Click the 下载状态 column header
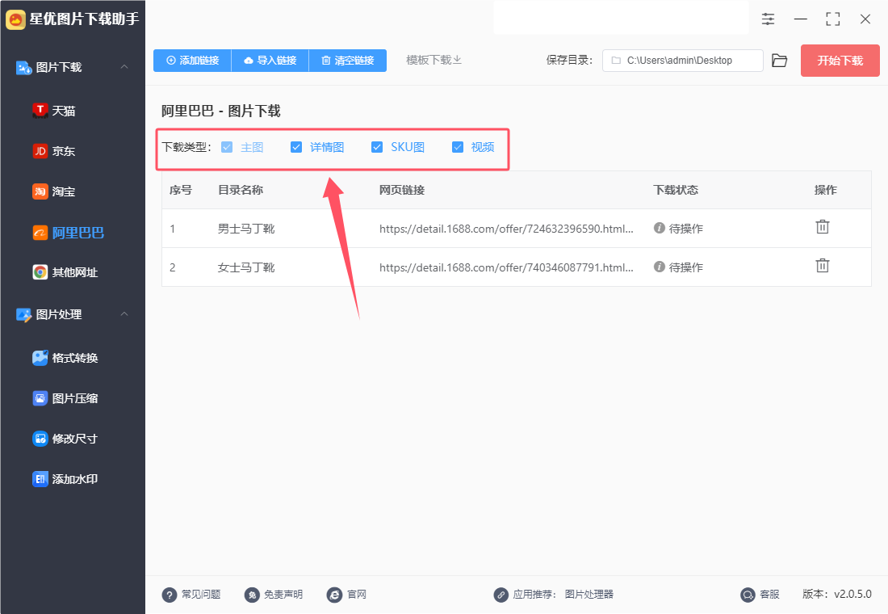 [676, 190]
